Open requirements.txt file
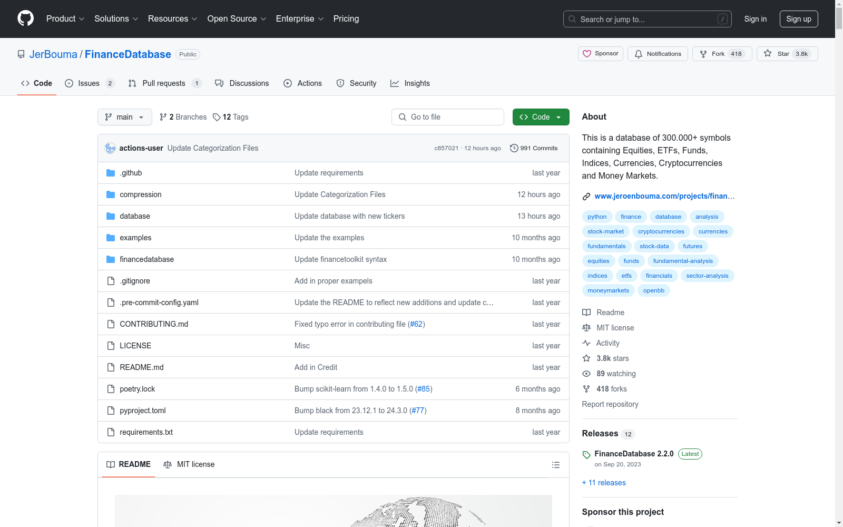The width and height of the screenshot is (843, 527). point(146,432)
